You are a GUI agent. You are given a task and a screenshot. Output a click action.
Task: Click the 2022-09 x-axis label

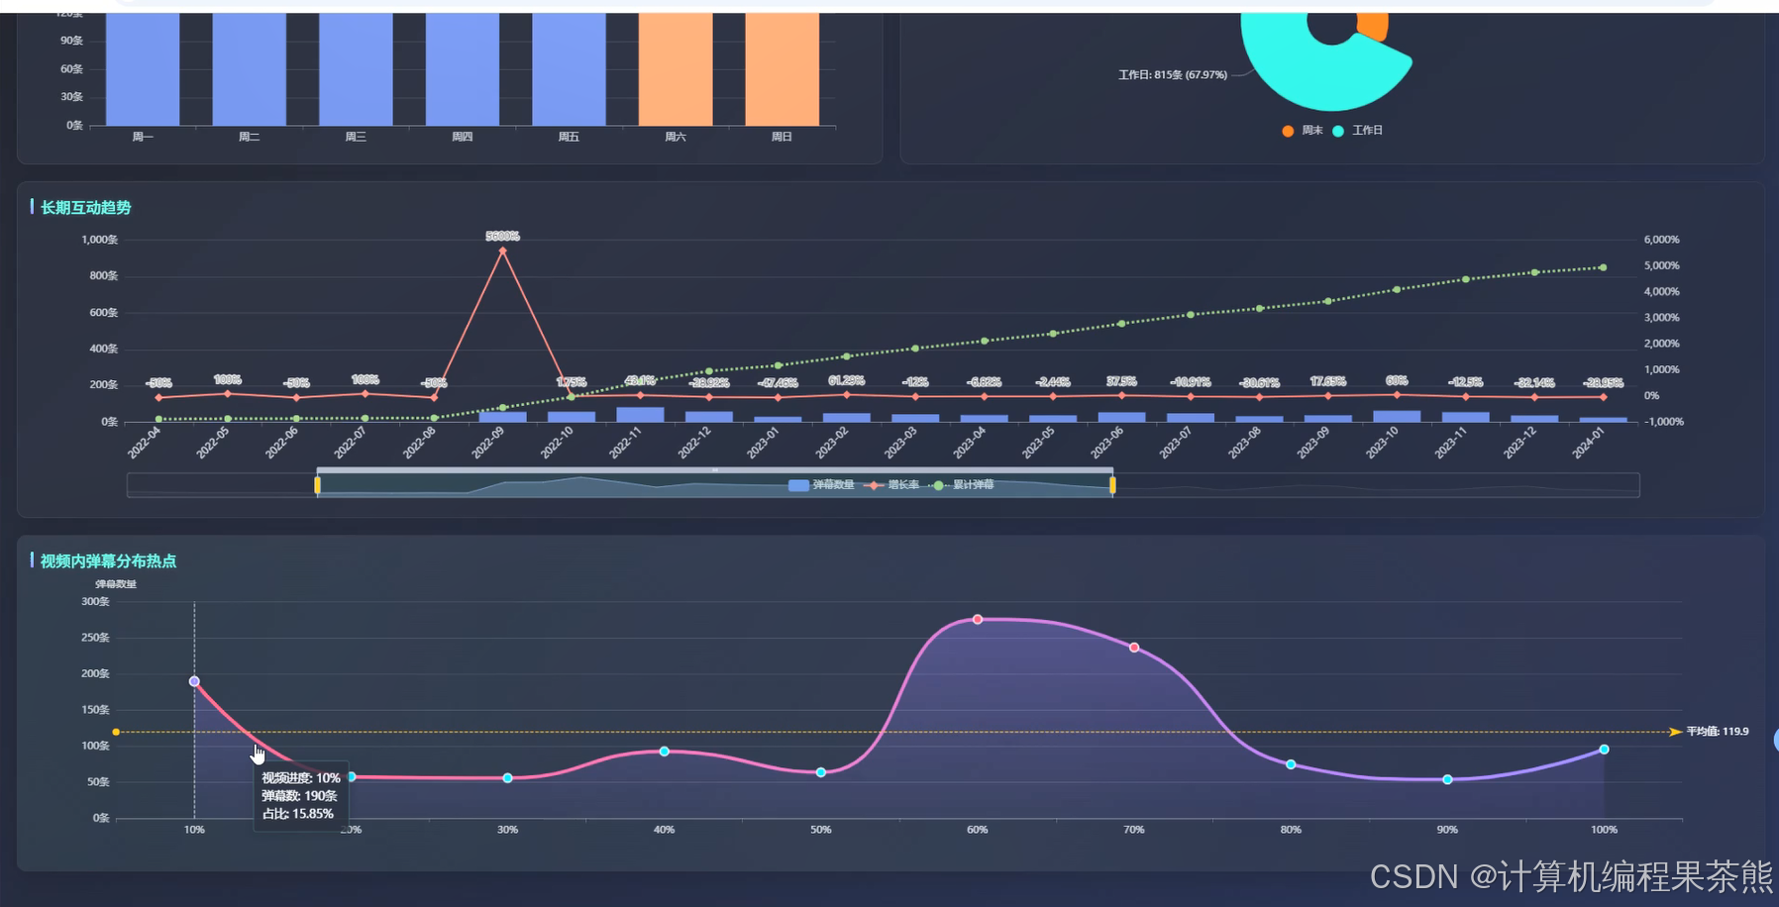click(487, 443)
